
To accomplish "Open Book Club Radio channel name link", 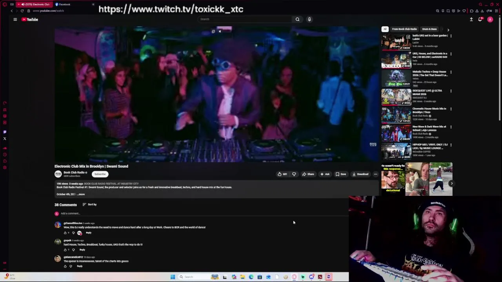I will point(74,172).
